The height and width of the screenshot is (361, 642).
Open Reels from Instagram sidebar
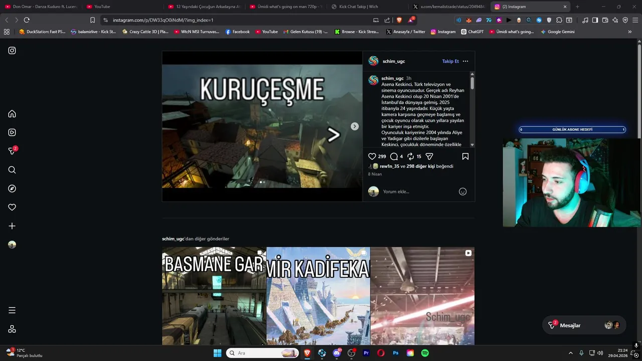pos(12,132)
